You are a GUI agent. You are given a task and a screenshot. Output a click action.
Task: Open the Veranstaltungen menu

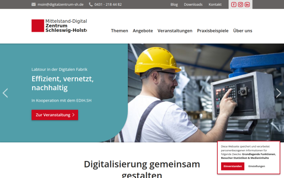pyautogui.click(x=175, y=31)
